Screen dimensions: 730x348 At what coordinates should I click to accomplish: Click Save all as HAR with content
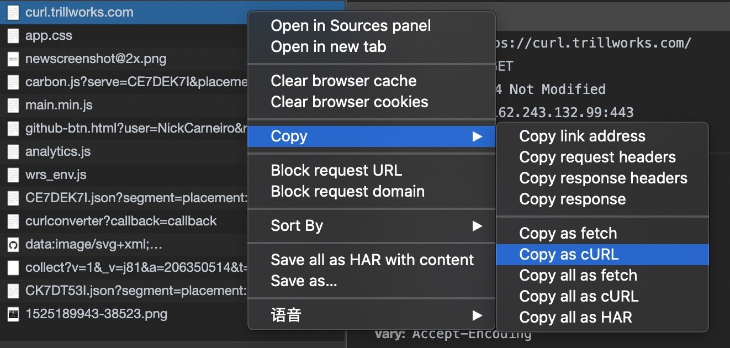[372, 260]
